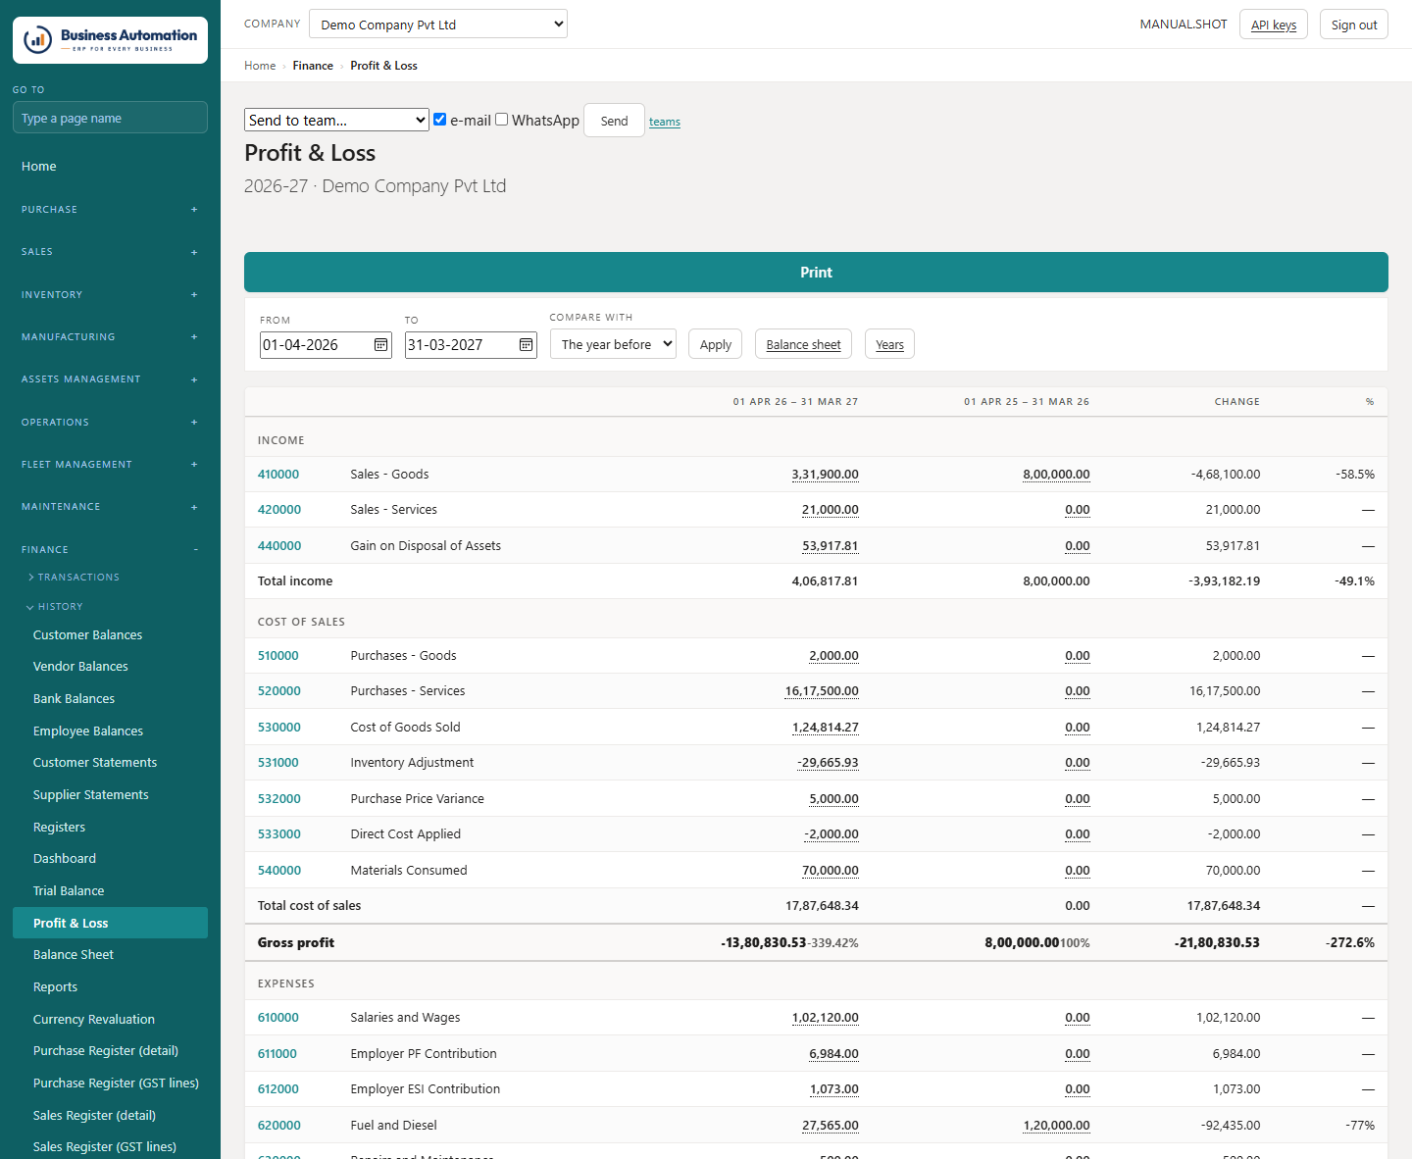Open calendar picker in From date field
This screenshot has width=1412, height=1159.
point(380,345)
